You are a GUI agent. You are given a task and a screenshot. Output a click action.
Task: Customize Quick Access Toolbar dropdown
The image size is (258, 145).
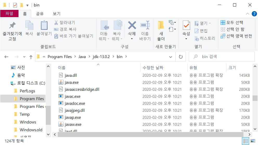click(x=28, y=5)
